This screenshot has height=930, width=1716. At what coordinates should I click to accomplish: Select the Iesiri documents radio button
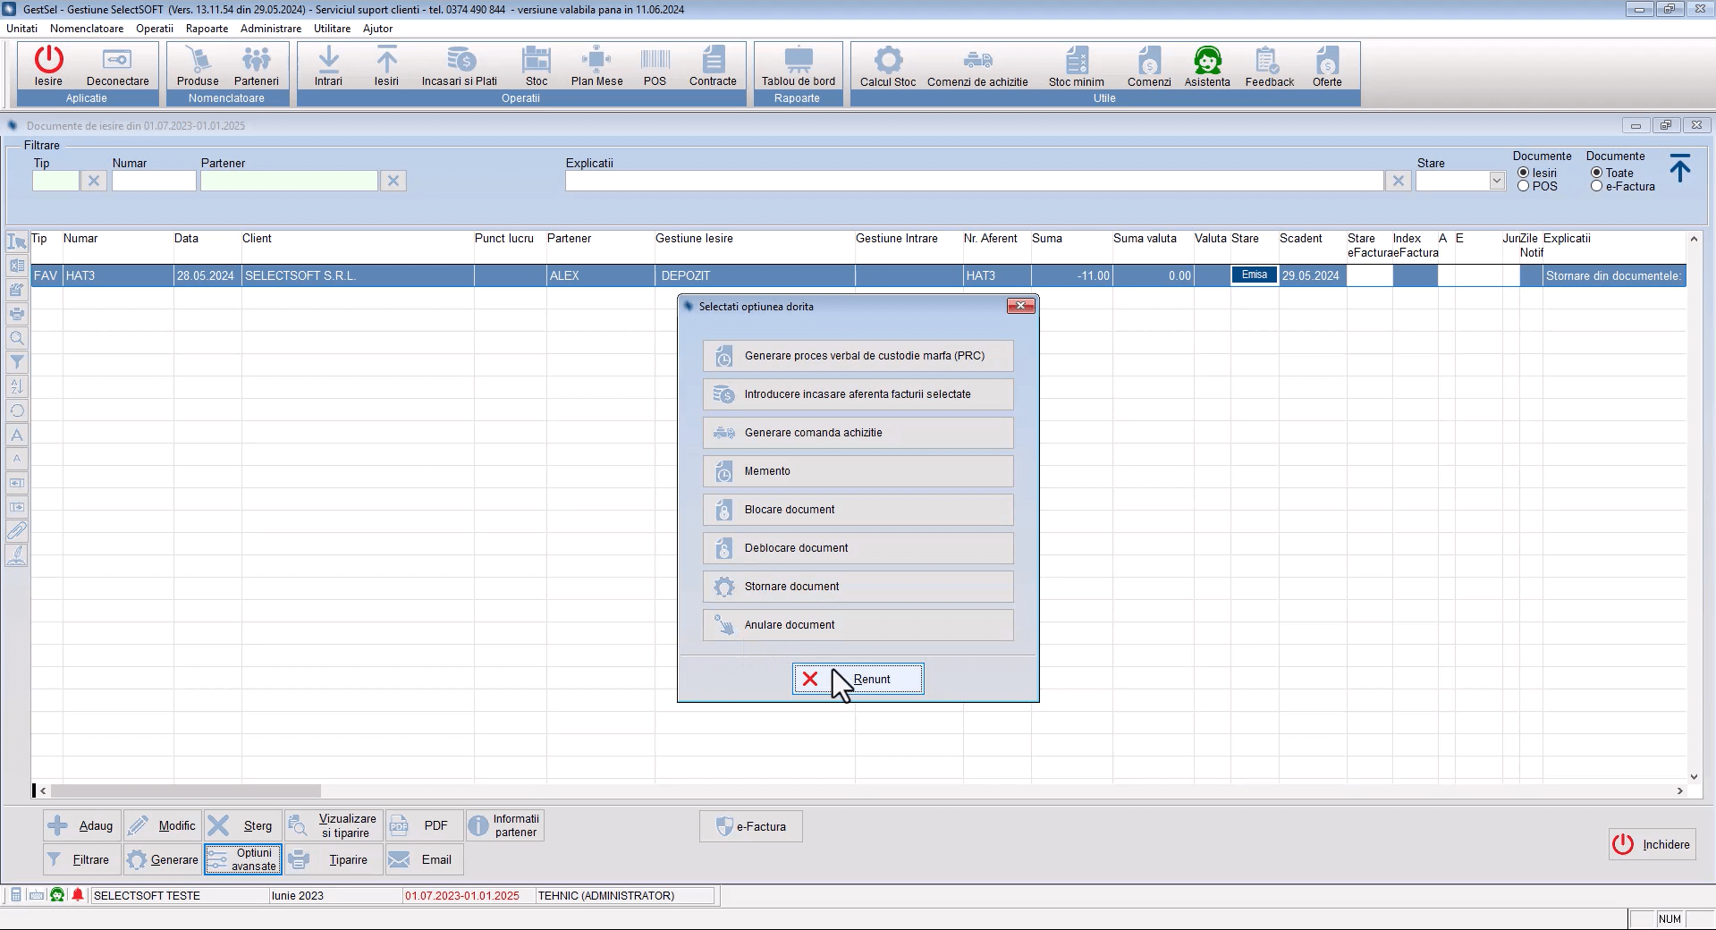coord(1523,173)
